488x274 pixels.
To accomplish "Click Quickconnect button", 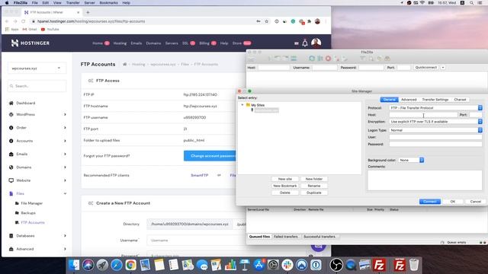I will click(x=425, y=68).
